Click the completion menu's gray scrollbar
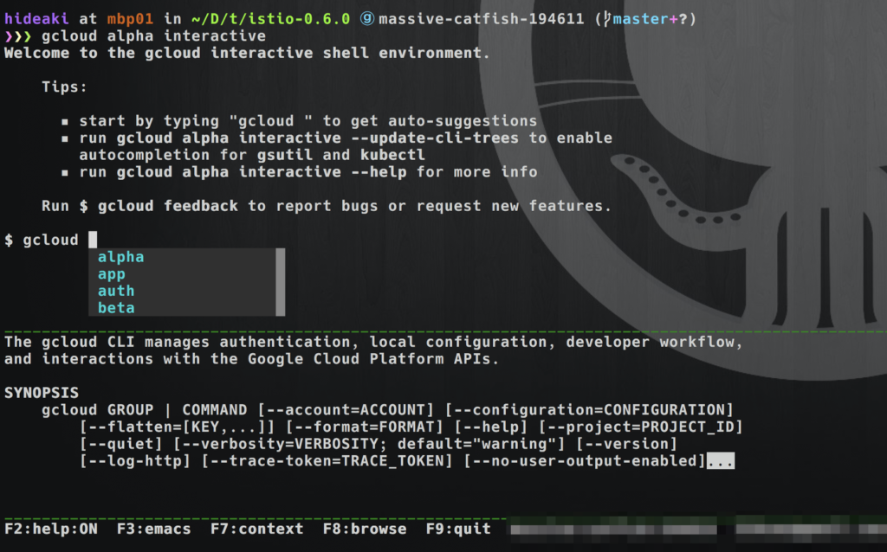Viewport: 887px width, 552px height. pos(280,282)
